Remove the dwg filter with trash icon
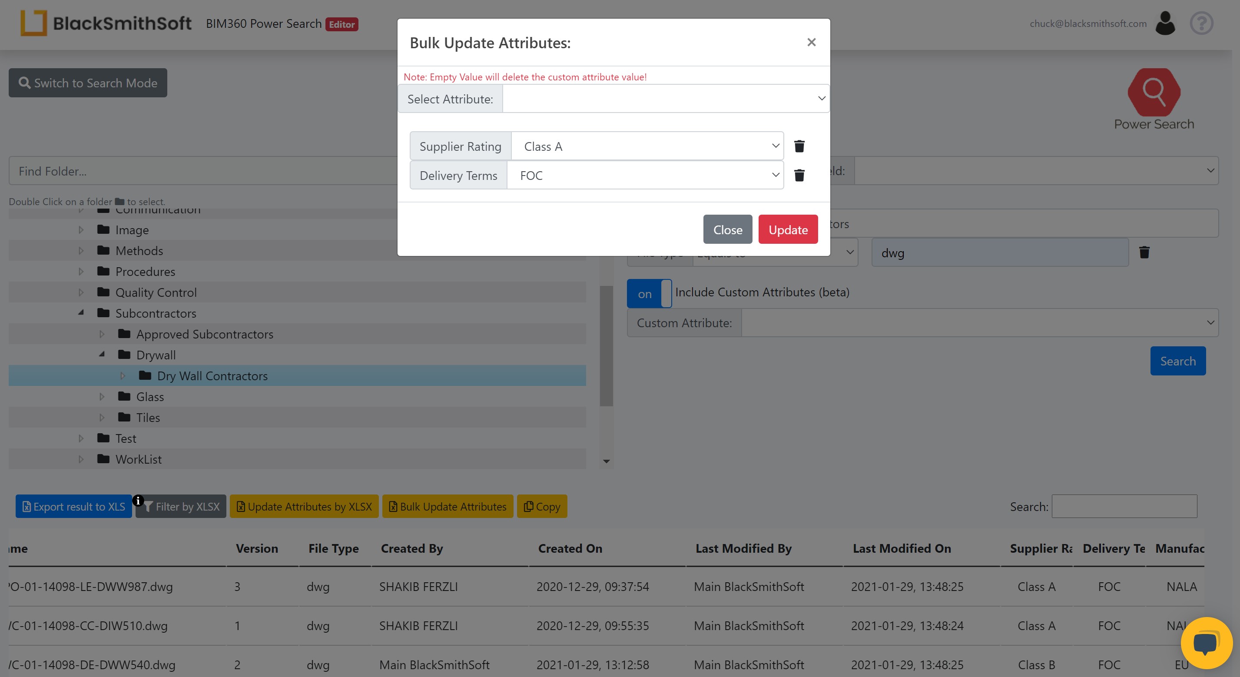This screenshot has height=677, width=1240. click(x=1144, y=252)
